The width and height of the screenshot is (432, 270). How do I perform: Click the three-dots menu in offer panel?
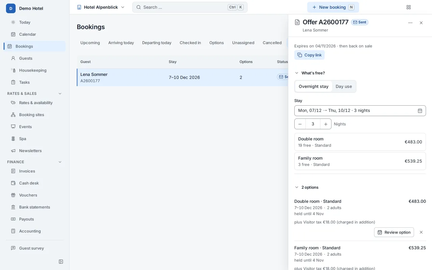410,23
